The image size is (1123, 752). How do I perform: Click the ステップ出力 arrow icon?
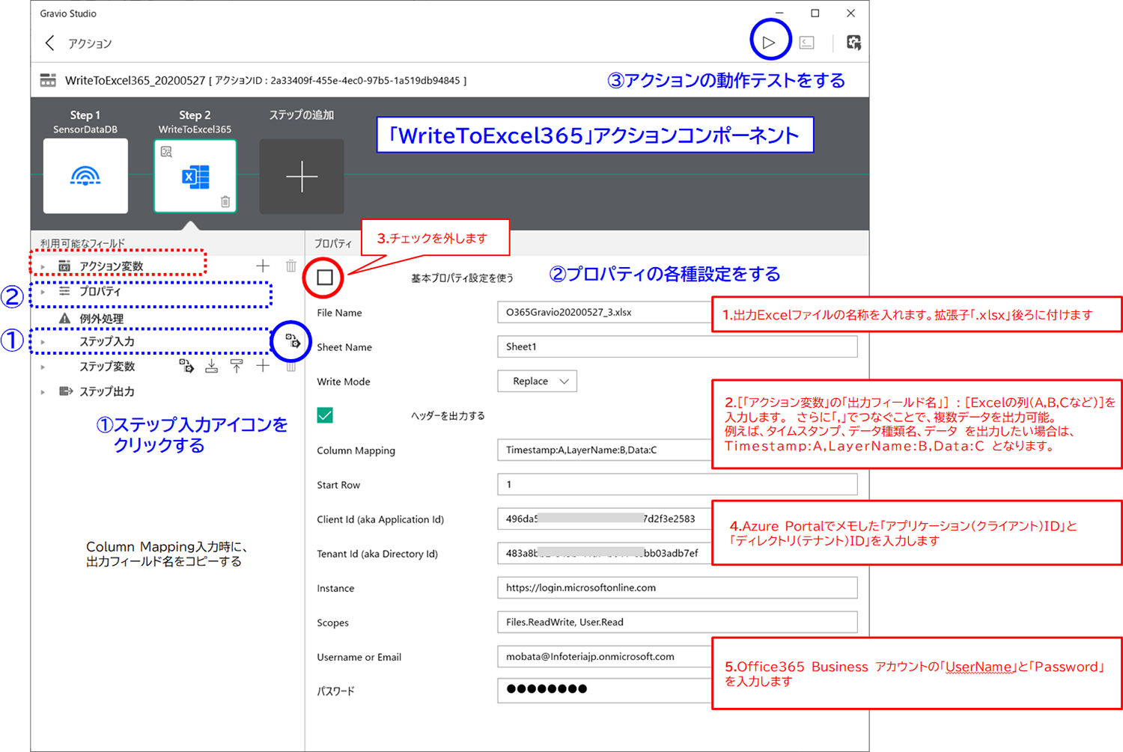(65, 391)
